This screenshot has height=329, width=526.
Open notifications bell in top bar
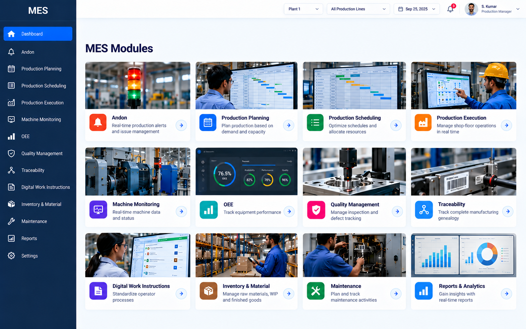pyautogui.click(x=450, y=9)
